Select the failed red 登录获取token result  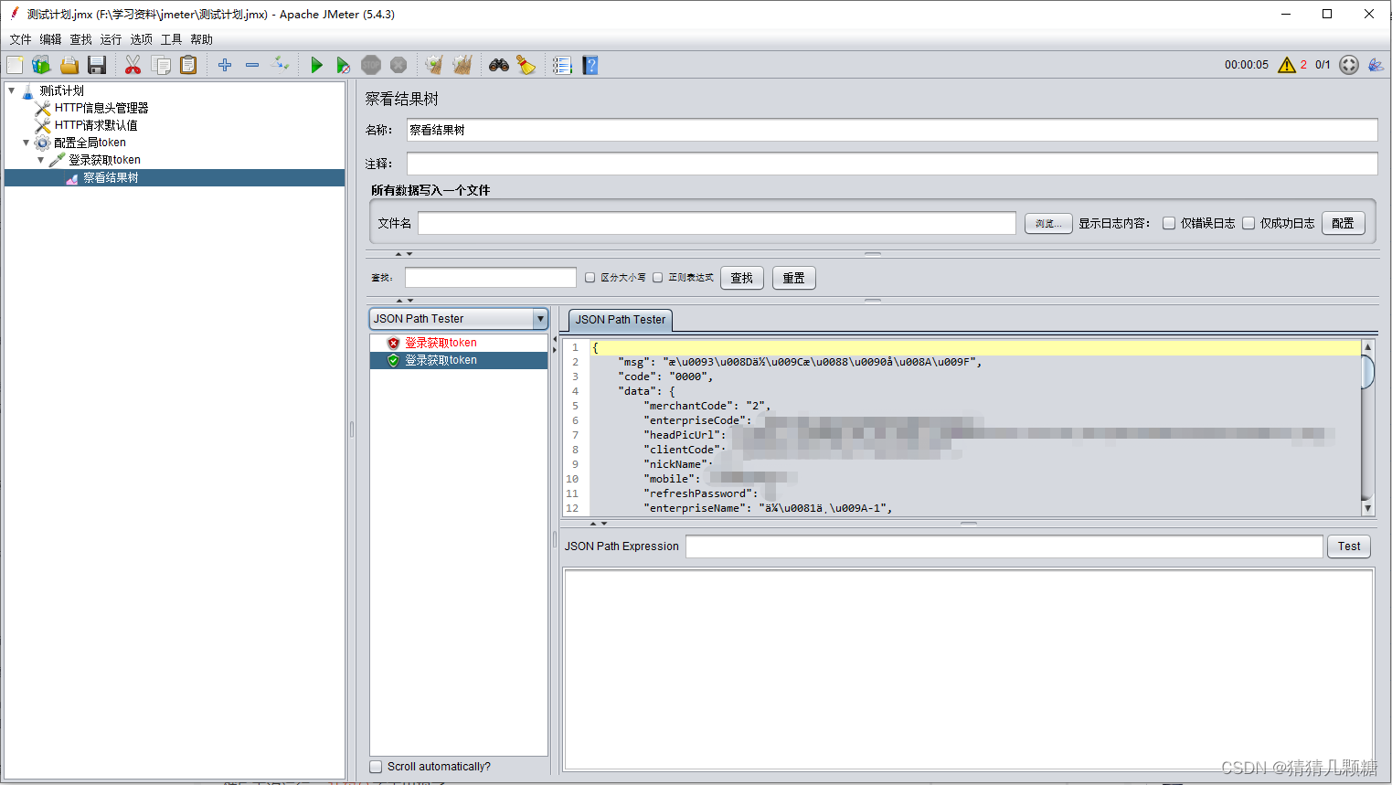point(441,343)
